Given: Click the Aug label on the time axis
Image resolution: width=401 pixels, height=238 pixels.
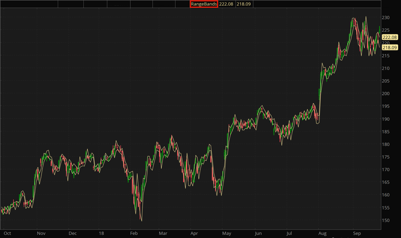Looking at the screenshot, I should point(323,233).
